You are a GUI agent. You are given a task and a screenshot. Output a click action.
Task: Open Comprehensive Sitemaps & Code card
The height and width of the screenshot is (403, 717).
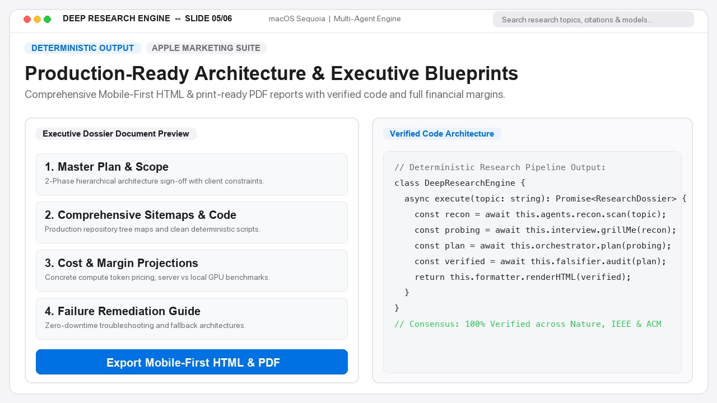pos(192,222)
